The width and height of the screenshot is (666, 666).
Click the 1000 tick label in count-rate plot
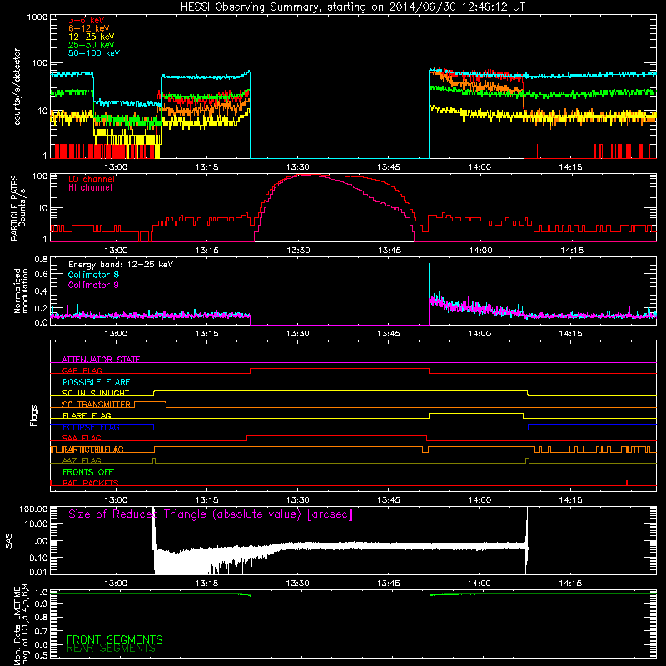37,17
